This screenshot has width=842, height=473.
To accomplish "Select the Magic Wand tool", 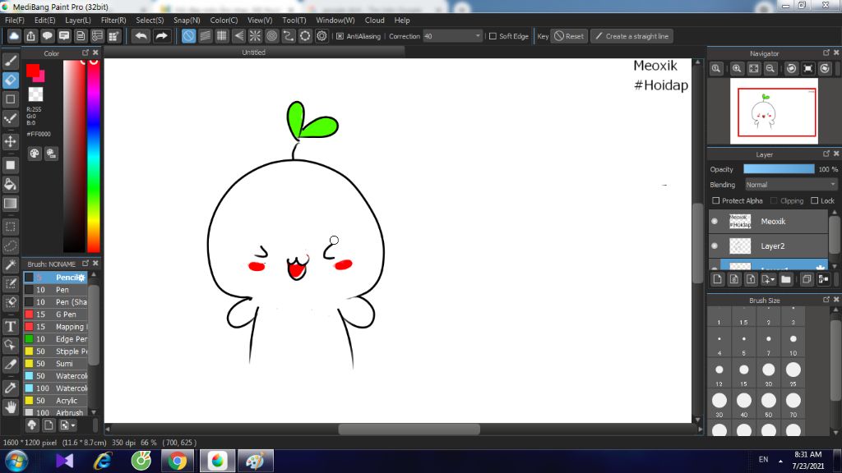I will click(x=10, y=264).
